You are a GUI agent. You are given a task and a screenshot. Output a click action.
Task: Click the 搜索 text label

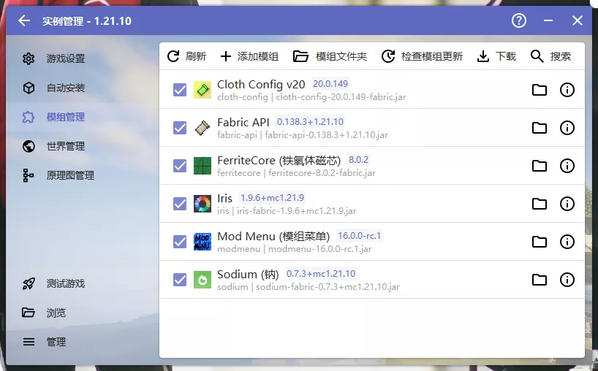point(561,56)
